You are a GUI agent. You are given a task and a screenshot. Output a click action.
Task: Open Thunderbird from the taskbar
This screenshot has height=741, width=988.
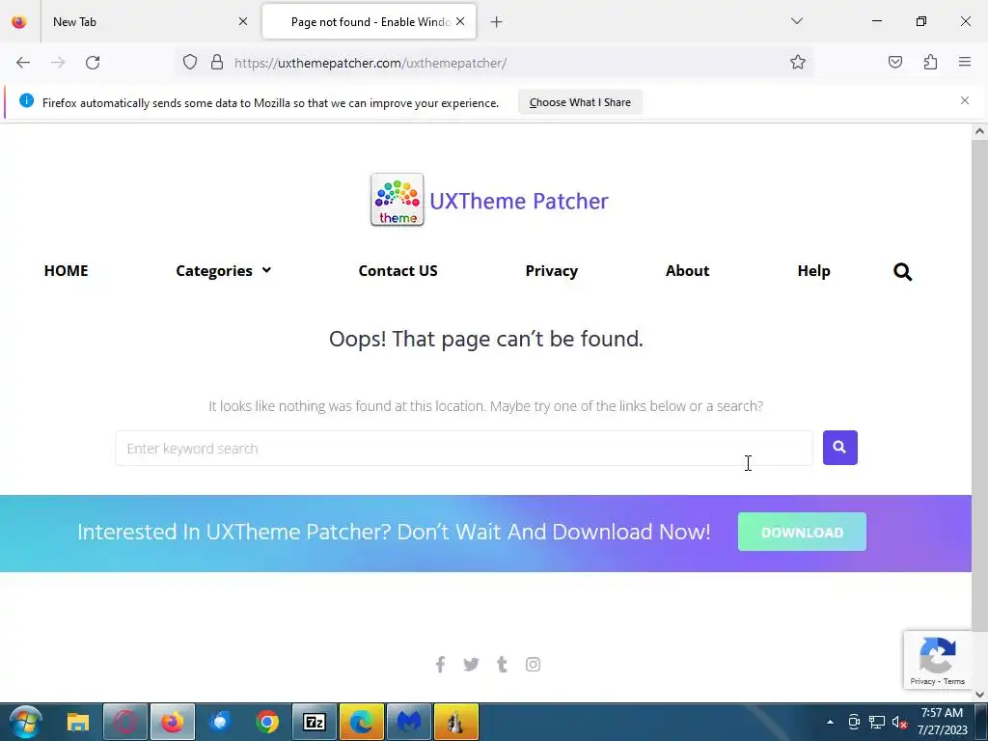pos(220,722)
